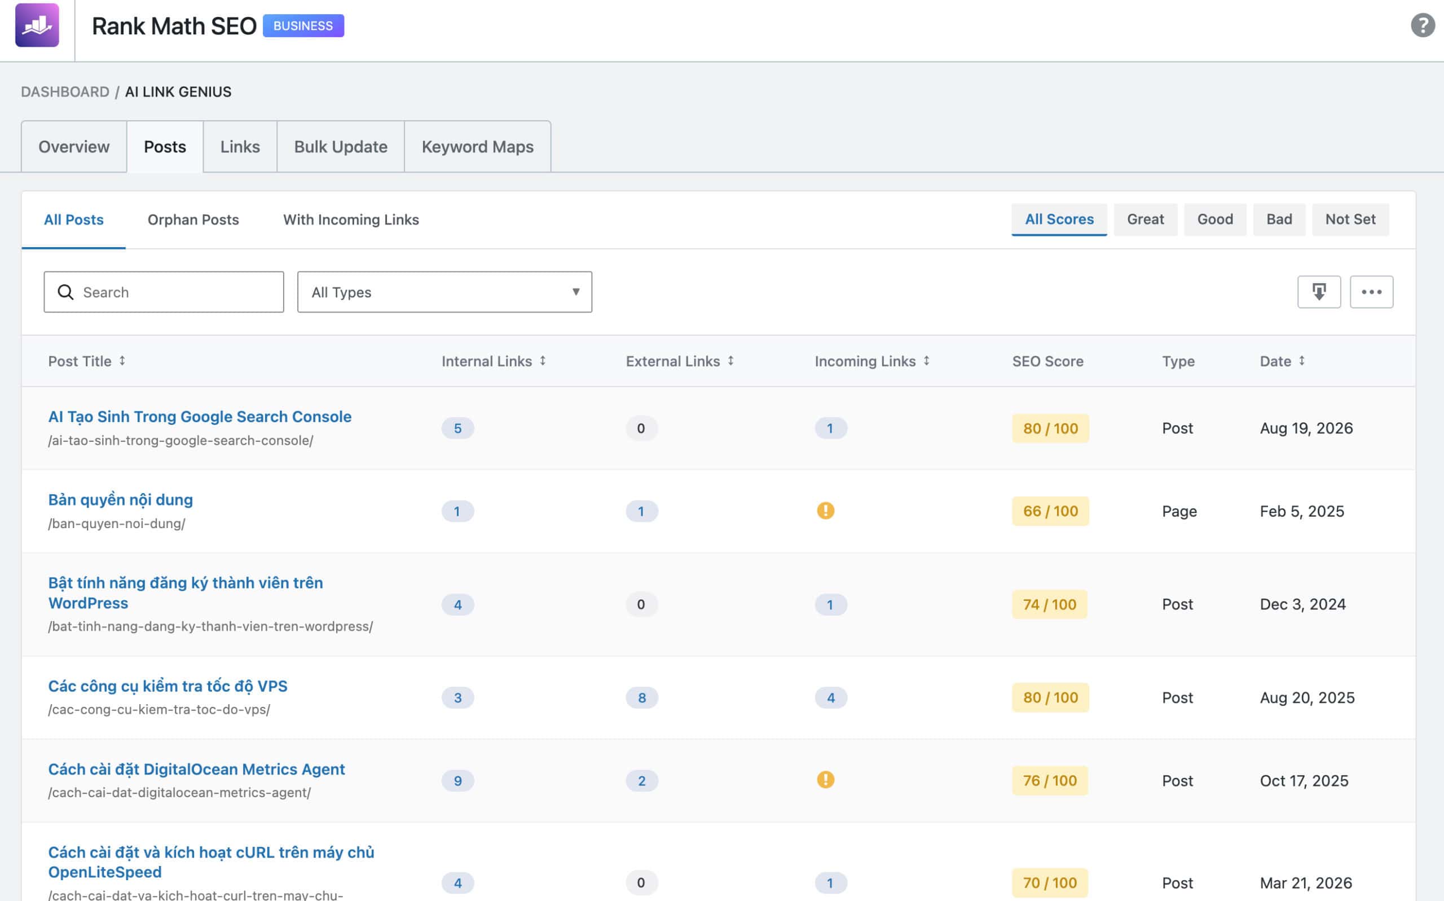Click orphan warning icon for Bản quyền nội dung
This screenshot has width=1444, height=901.
[825, 511]
